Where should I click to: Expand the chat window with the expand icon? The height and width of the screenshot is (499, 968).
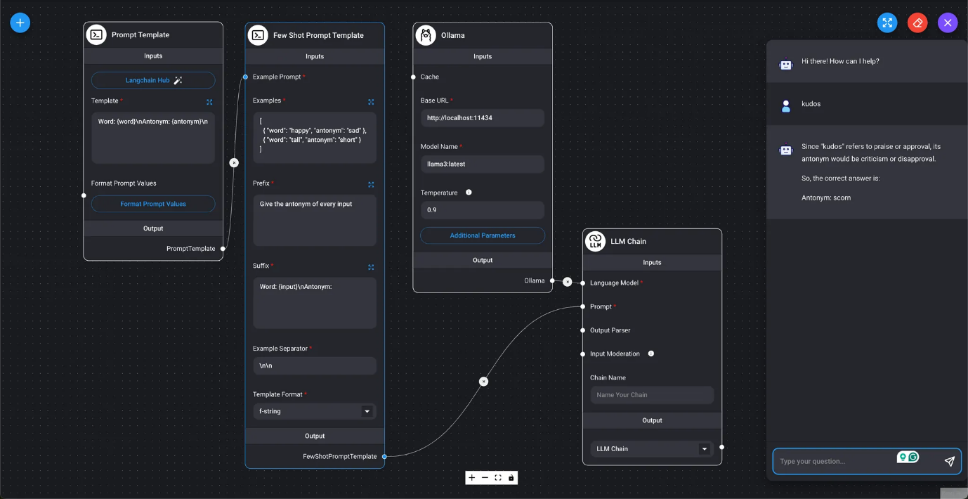click(x=887, y=22)
